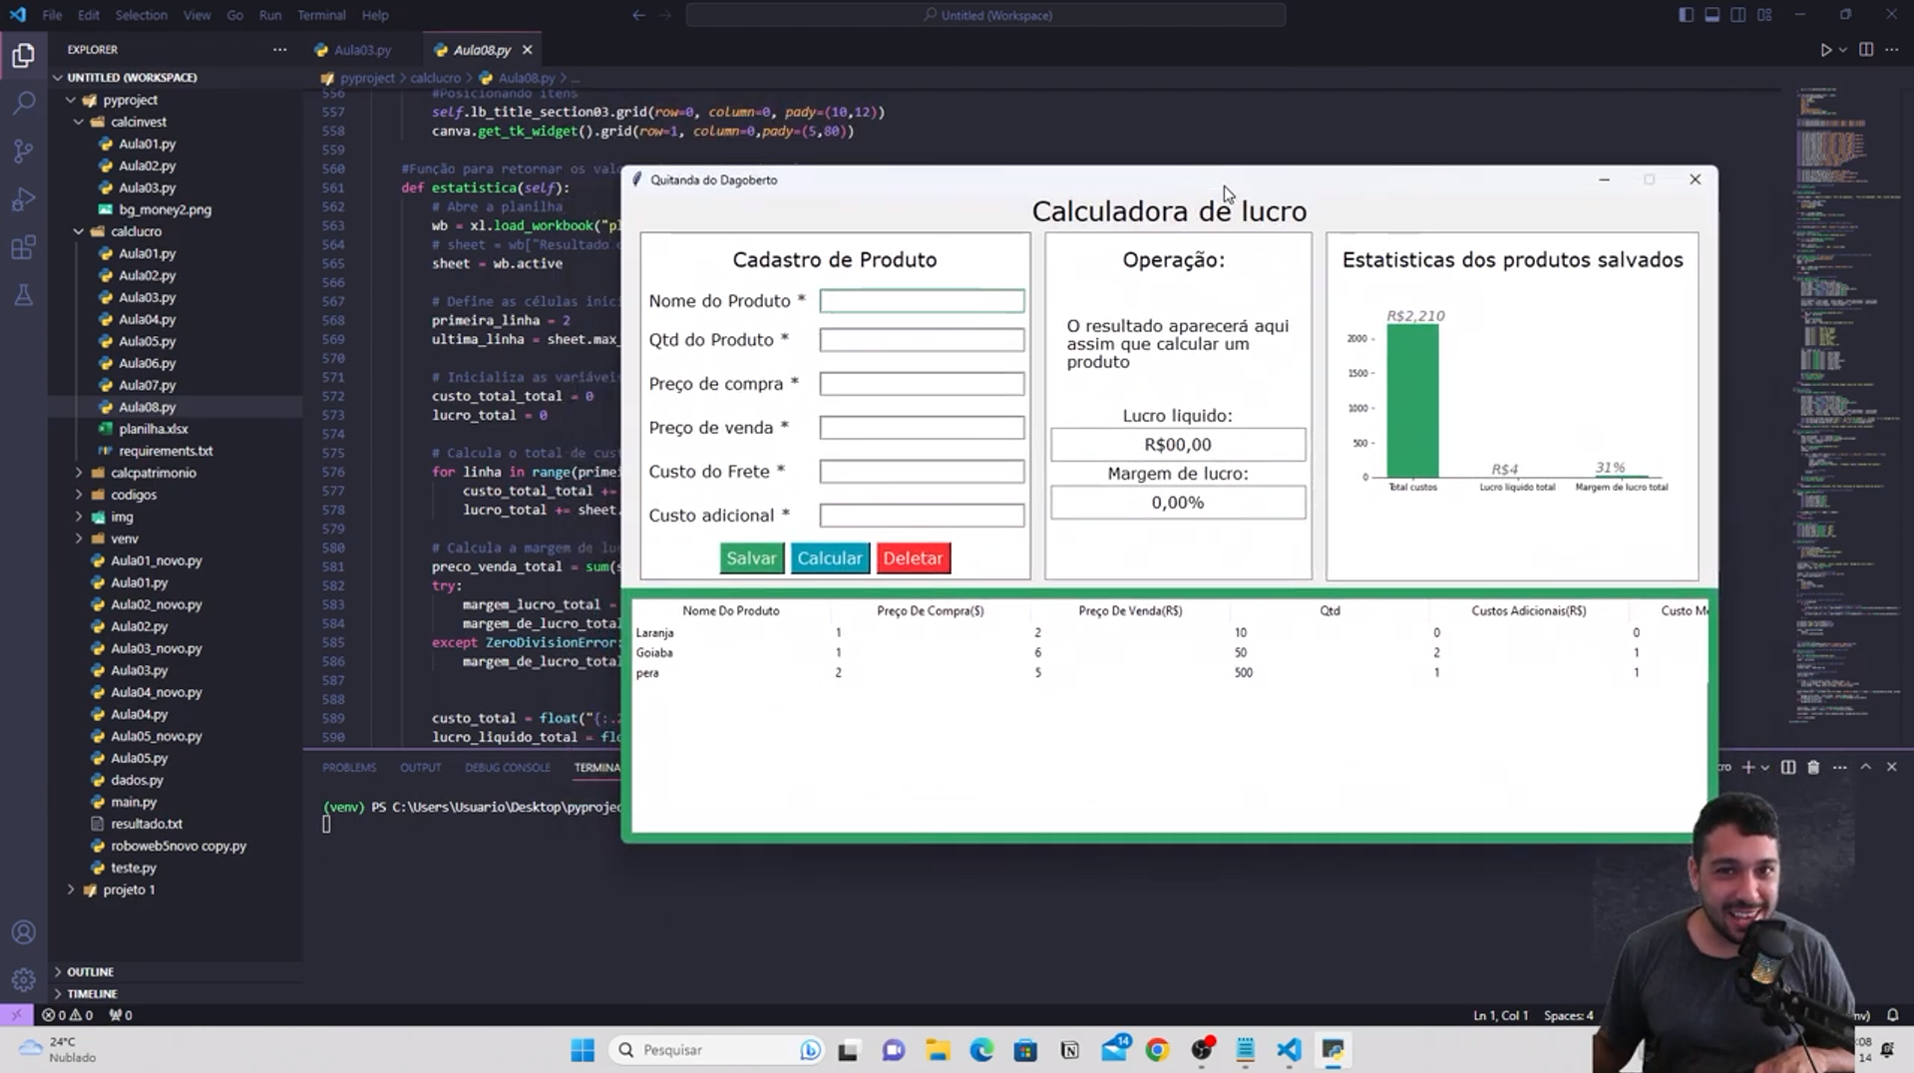The width and height of the screenshot is (1914, 1073).
Task: Toggle the bottom panel layout icon
Action: coord(1712,15)
